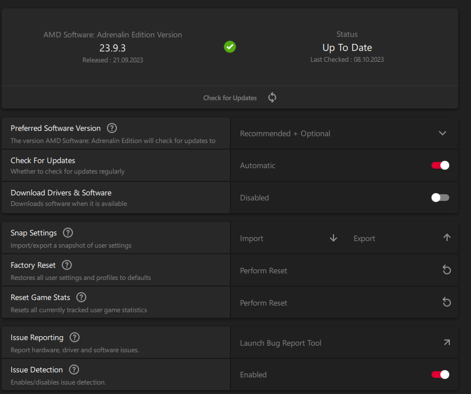This screenshot has width=471, height=394.
Task: Click the Disabled label
Action: [254, 198]
